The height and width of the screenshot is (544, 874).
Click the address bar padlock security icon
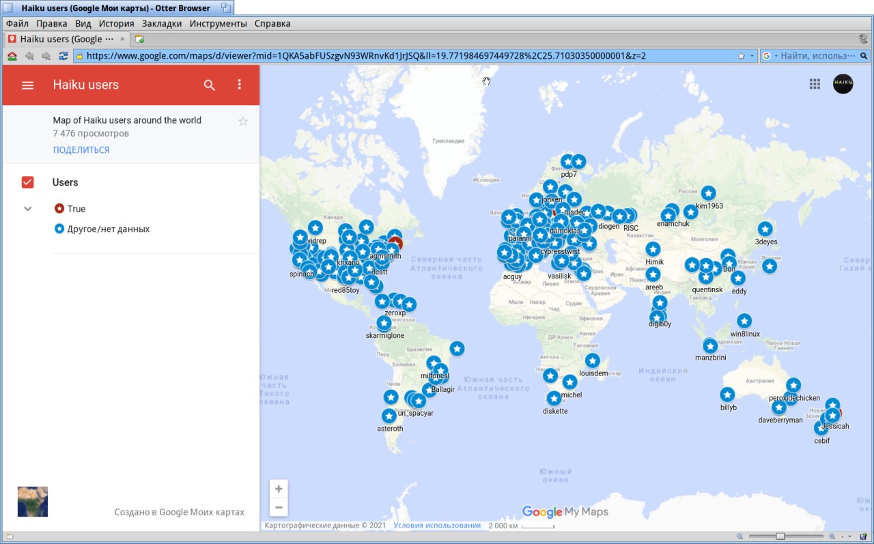[79, 56]
